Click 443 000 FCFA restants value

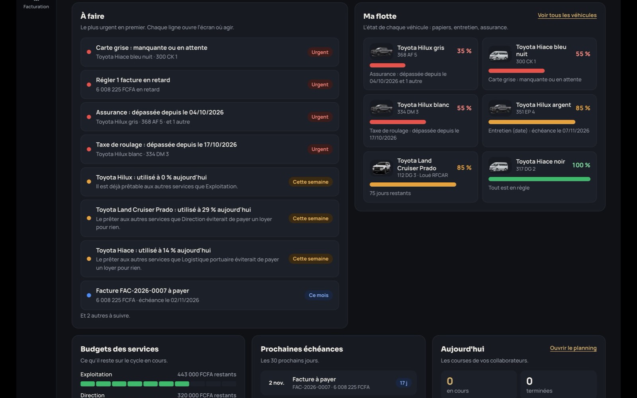(207, 375)
